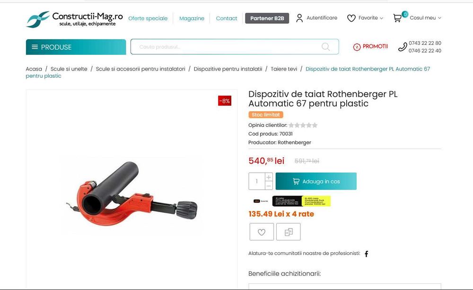The width and height of the screenshot is (473, 290).
Task: Click the product search input field
Action: pyautogui.click(x=226, y=47)
